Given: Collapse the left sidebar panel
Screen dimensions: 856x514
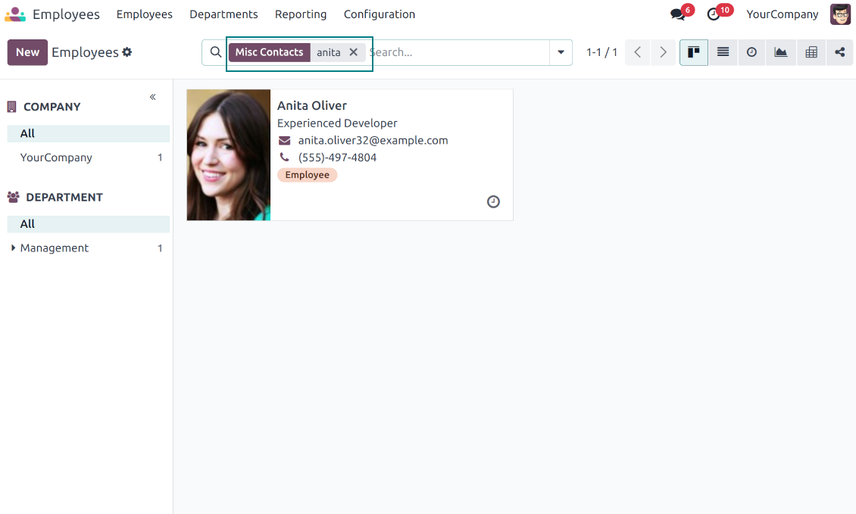Looking at the screenshot, I should (x=152, y=97).
